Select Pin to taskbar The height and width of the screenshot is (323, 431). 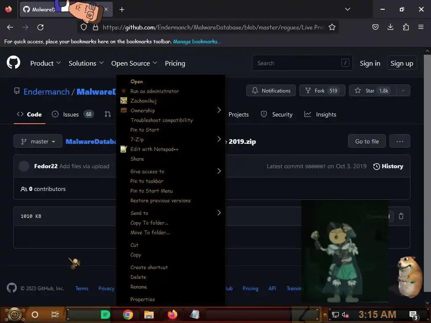pyautogui.click(x=170, y=181)
